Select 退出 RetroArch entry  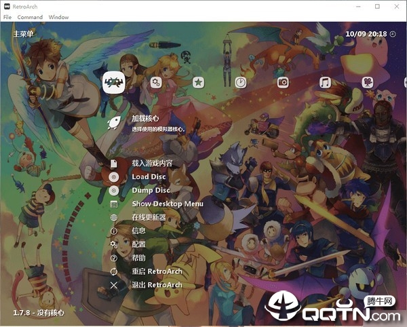pyautogui.click(x=157, y=285)
